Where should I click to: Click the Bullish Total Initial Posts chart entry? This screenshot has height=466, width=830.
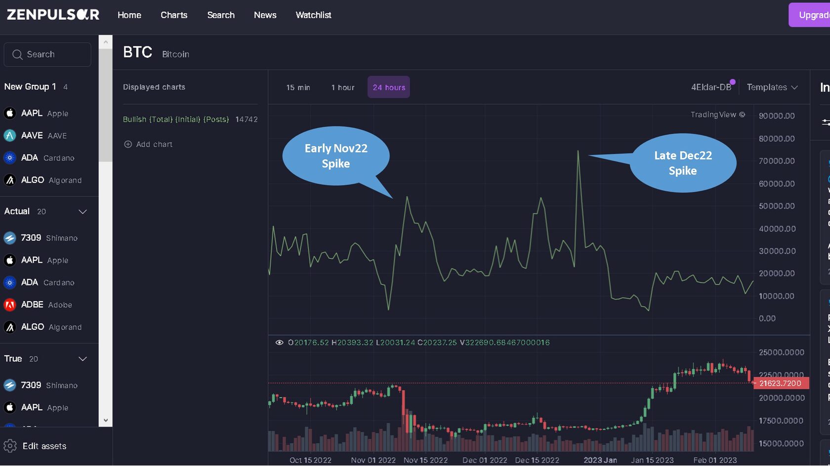click(x=190, y=119)
